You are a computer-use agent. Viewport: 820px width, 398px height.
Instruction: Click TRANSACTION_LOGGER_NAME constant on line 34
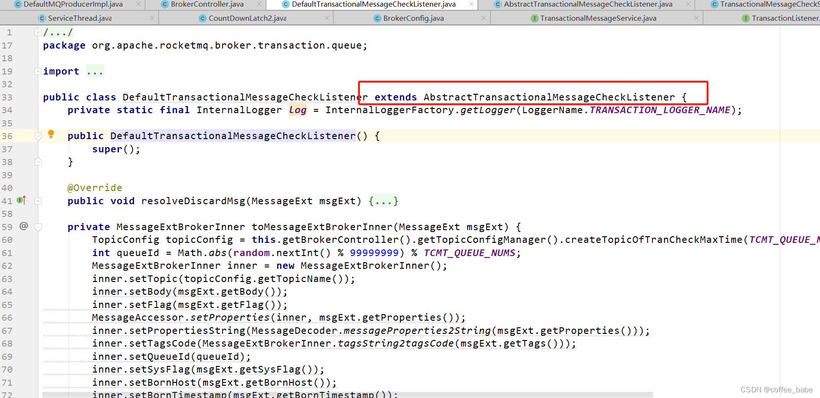point(660,110)
